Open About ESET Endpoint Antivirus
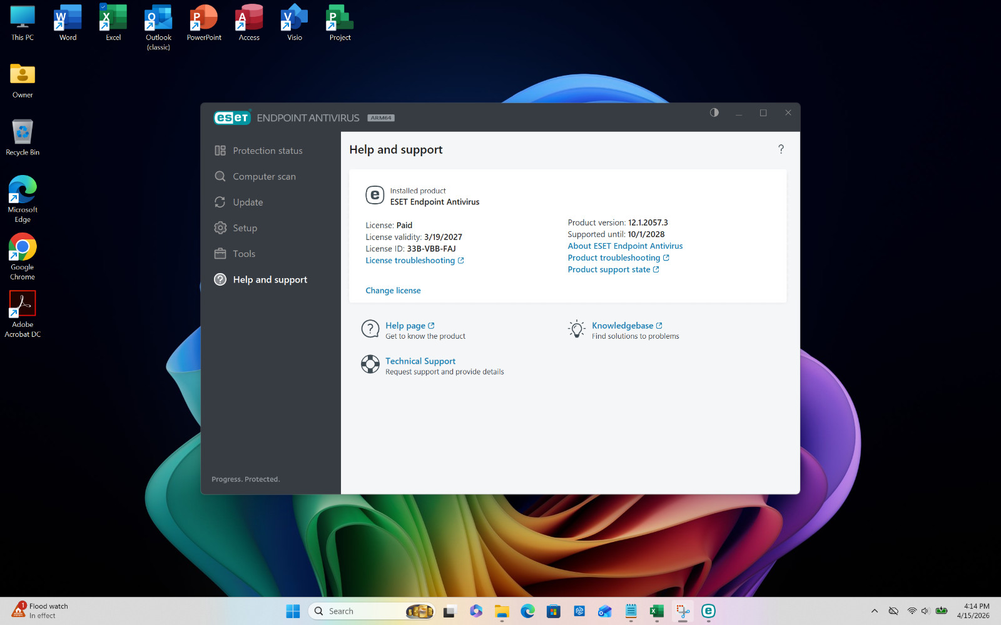This screenshot has width=1001, height=625. (625, 246)
